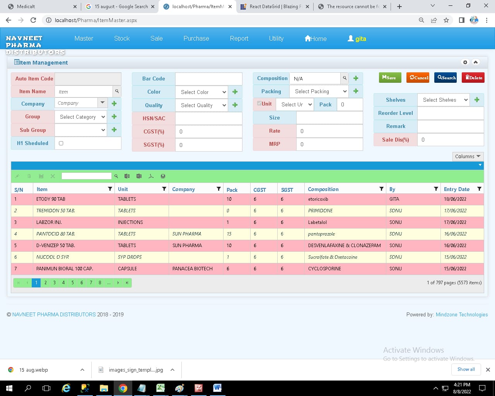Export grid to Excel icon
This screenshot has width=495, height=396.
127,176
